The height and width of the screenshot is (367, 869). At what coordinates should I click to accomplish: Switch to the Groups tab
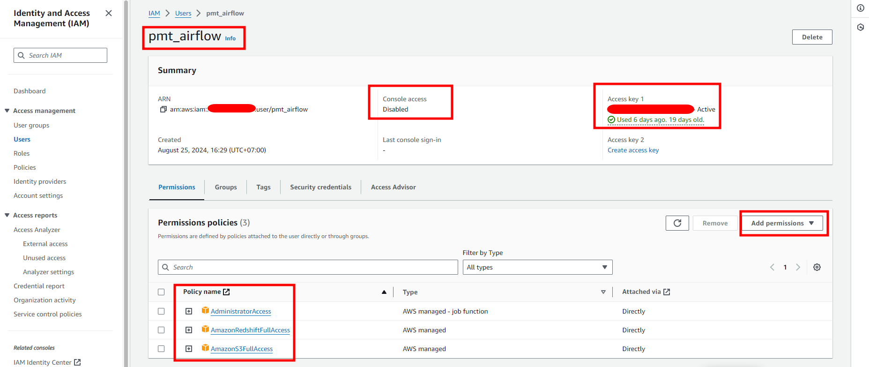pyautogui.click(x=226, y=187)
